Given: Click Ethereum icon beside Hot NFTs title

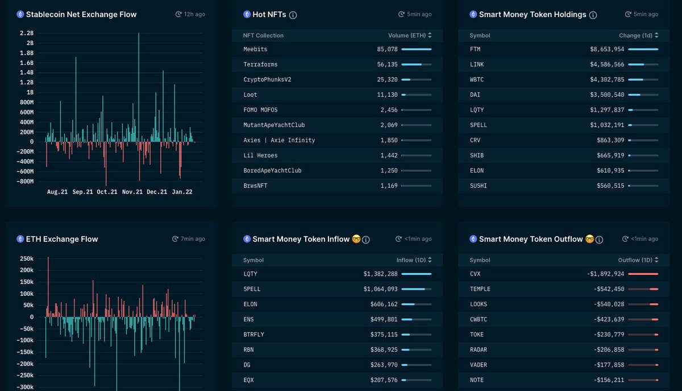Looking at the screenshot, I should pyautogui.click(x=247, y=14).
